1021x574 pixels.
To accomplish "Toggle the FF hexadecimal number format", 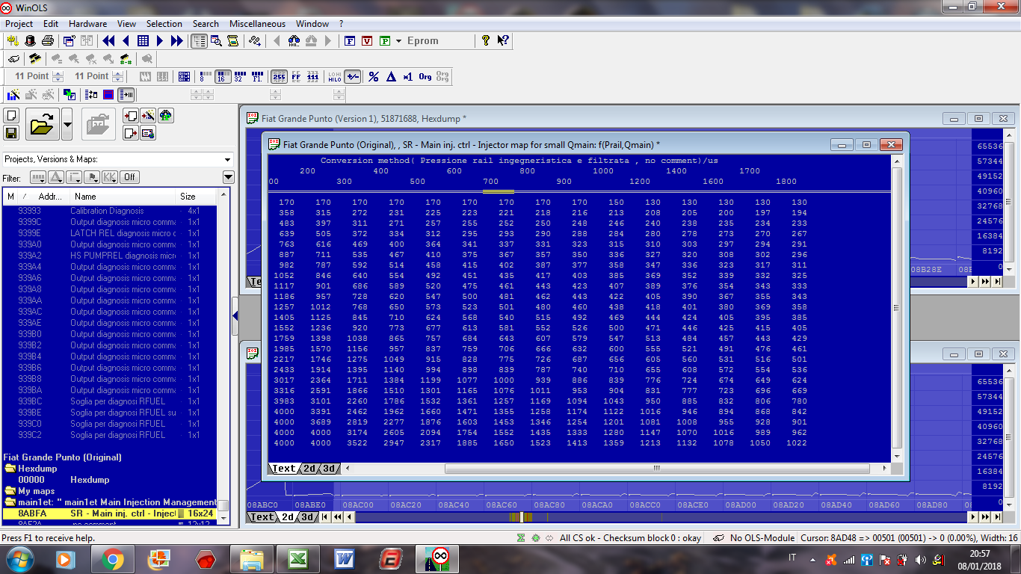I will 296,76.
